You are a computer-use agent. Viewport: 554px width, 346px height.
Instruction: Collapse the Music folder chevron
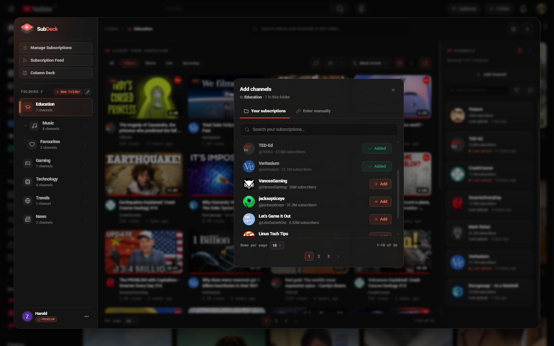tap(25, 126)
